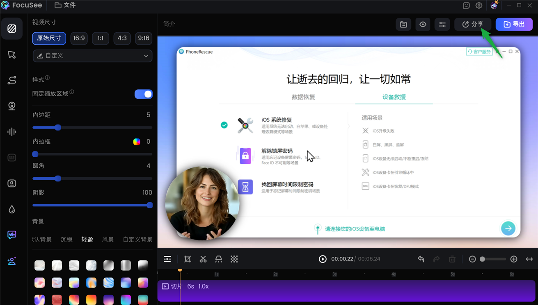The height and width of the screenshot is (305, 538).
Task: Click the timeline zoom slider handle
Action: [483, 259]
